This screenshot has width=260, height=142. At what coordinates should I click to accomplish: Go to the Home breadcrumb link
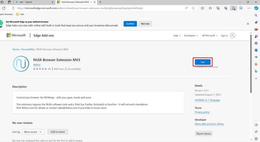tap(16, 49)
